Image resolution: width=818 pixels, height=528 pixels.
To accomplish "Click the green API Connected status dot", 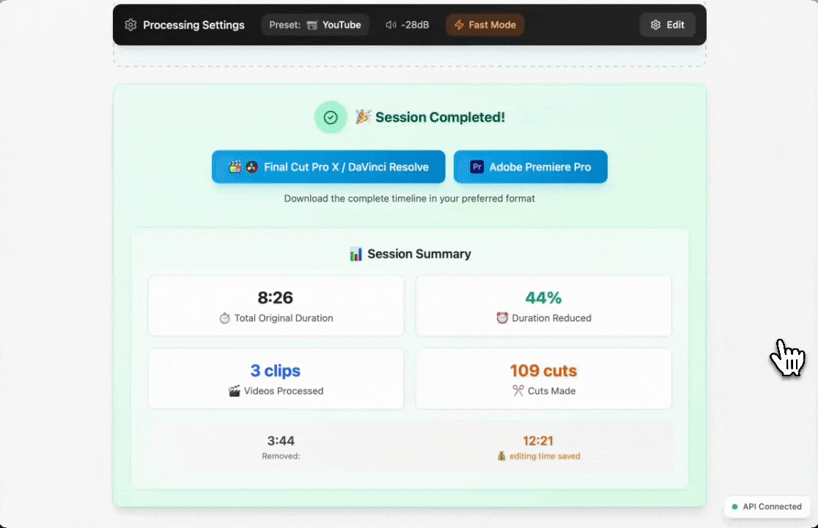I will point(734,507).
